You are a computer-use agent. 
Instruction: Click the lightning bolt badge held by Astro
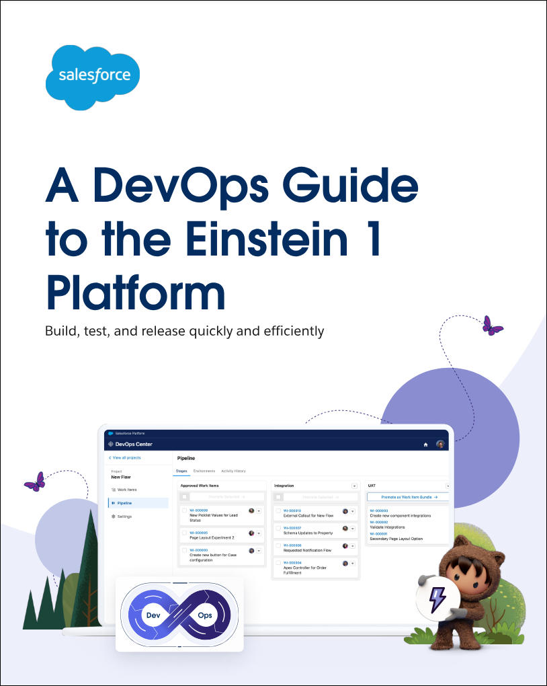(437, 597)
